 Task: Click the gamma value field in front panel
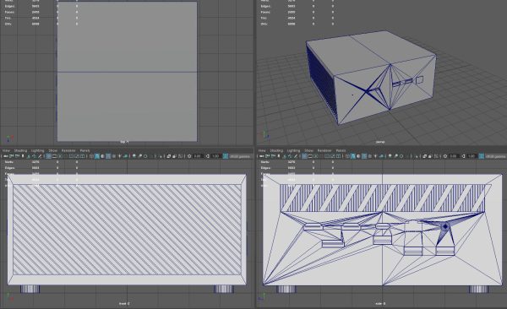click(215, 156)
